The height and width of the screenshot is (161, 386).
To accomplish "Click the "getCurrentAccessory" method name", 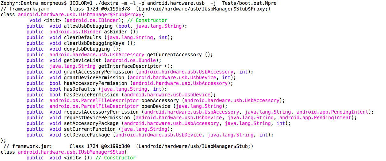I will pos(174,55).
